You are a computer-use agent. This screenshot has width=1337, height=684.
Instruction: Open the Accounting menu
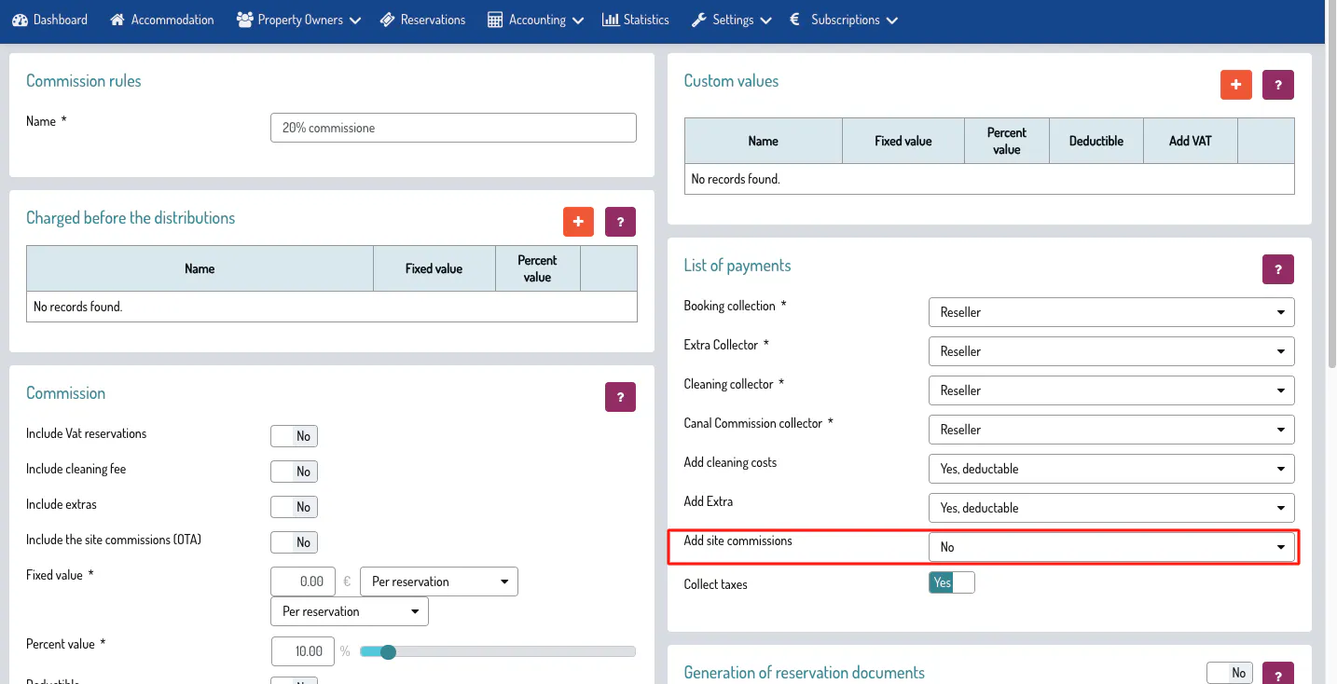pos(536,20)
